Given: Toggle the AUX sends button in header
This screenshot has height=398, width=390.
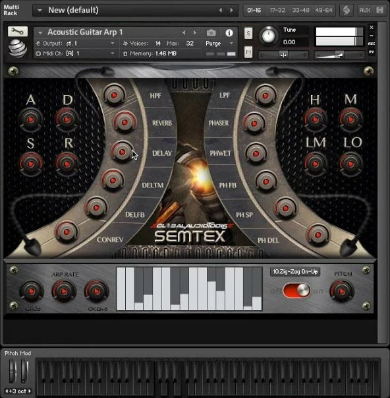Looking at the screenshot, I should pyautogui.click(x=365, y=11).
